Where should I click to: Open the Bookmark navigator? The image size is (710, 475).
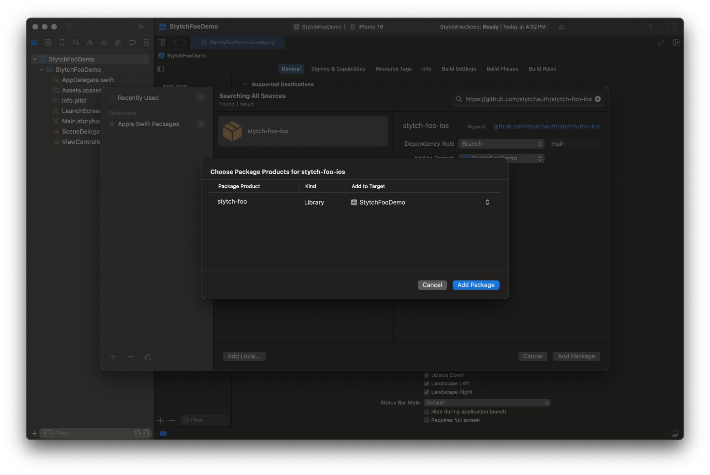(x=62, y=43)
